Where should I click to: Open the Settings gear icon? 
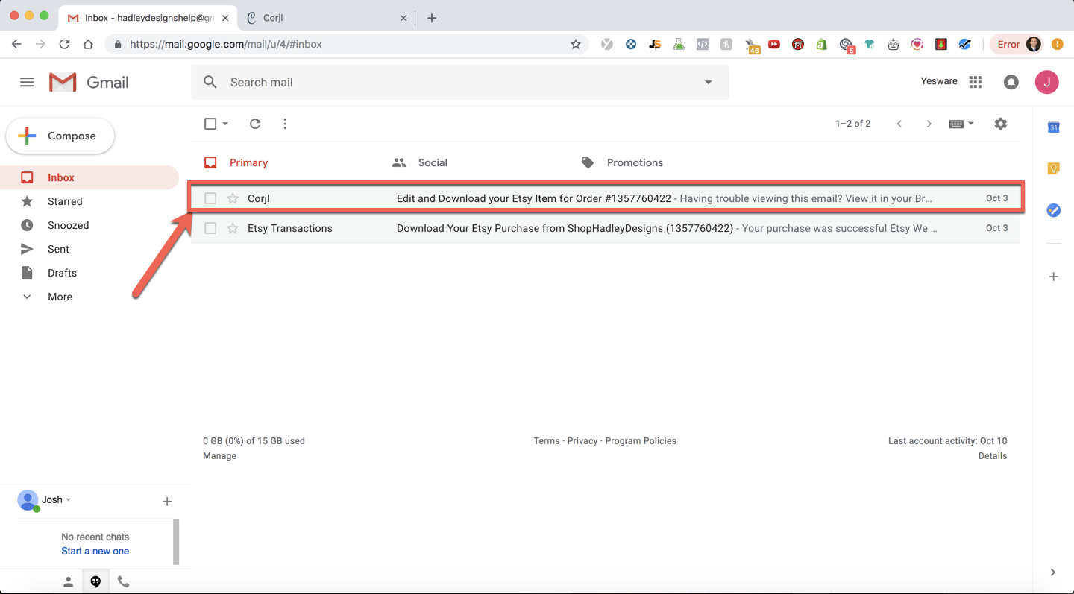pos(1001,124)
